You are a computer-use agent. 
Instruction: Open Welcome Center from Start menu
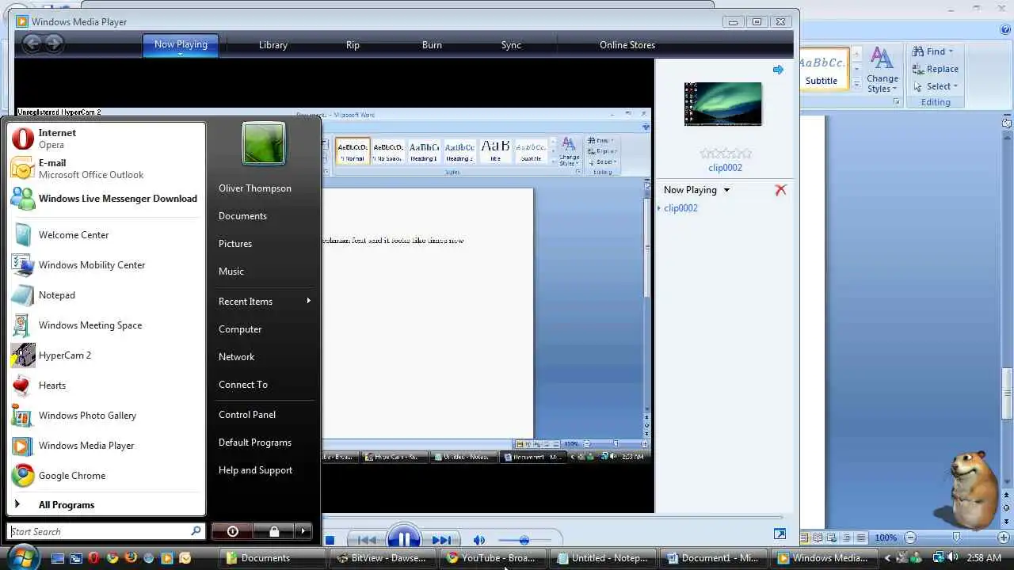tap(106, 235)
